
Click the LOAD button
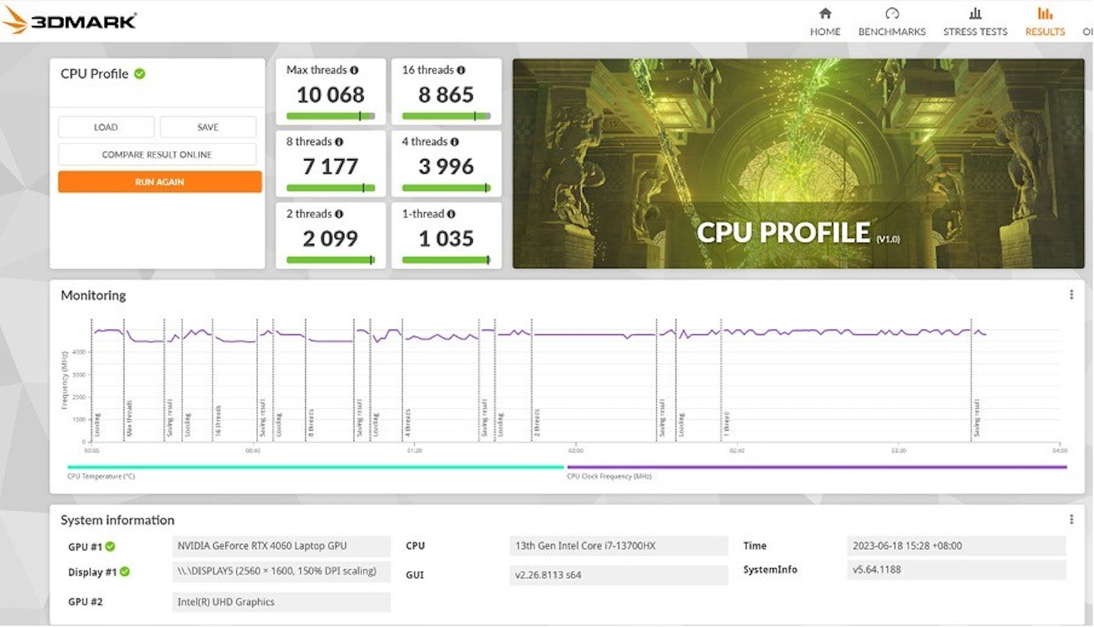pyautogui.click(x=106, y=127)
